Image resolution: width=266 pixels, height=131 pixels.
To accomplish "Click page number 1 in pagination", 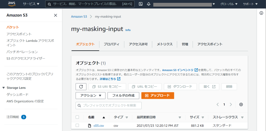I will 224,104.
